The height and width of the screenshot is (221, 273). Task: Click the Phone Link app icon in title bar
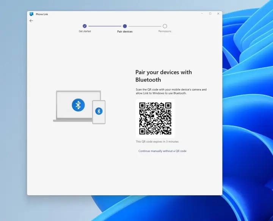[x=31, y=14]
